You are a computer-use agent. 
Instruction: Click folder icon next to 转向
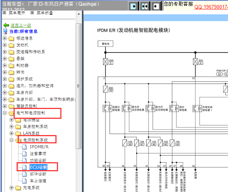(x=11, y=72)
